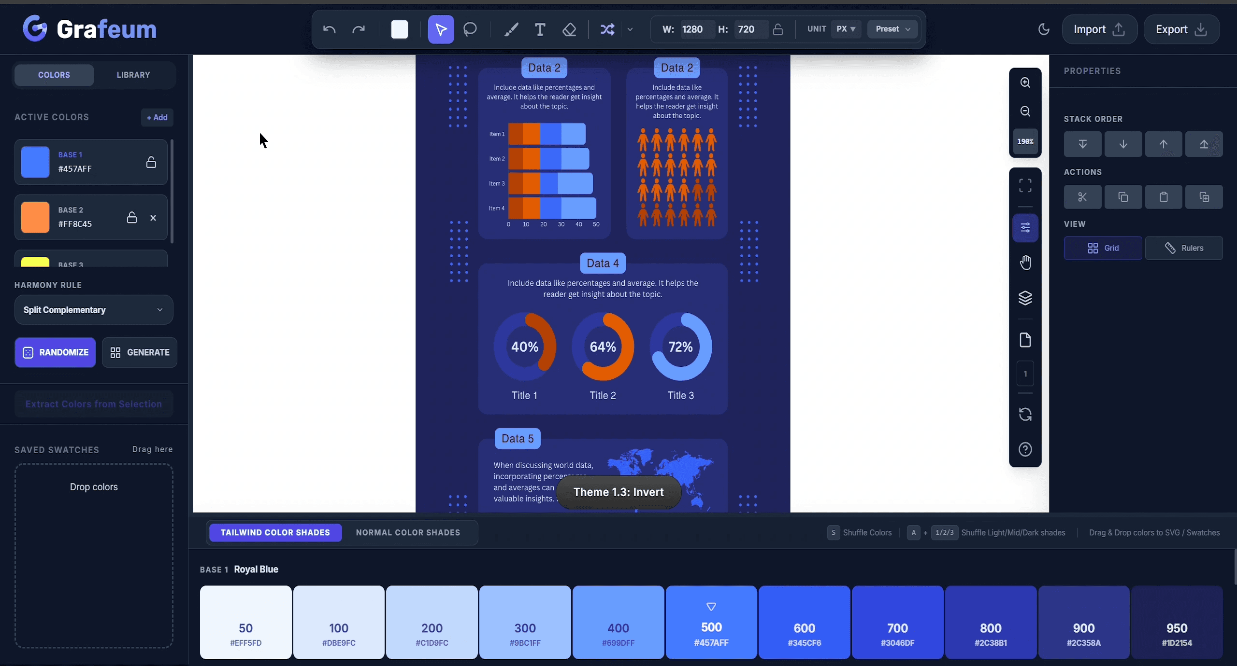
Task: Toggle dark mode with the moon icon
Action: click(x=1043, y=29)
